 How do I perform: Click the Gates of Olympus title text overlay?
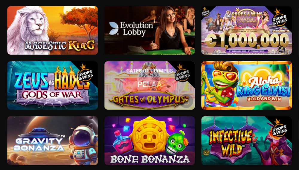tap(149, 71)
